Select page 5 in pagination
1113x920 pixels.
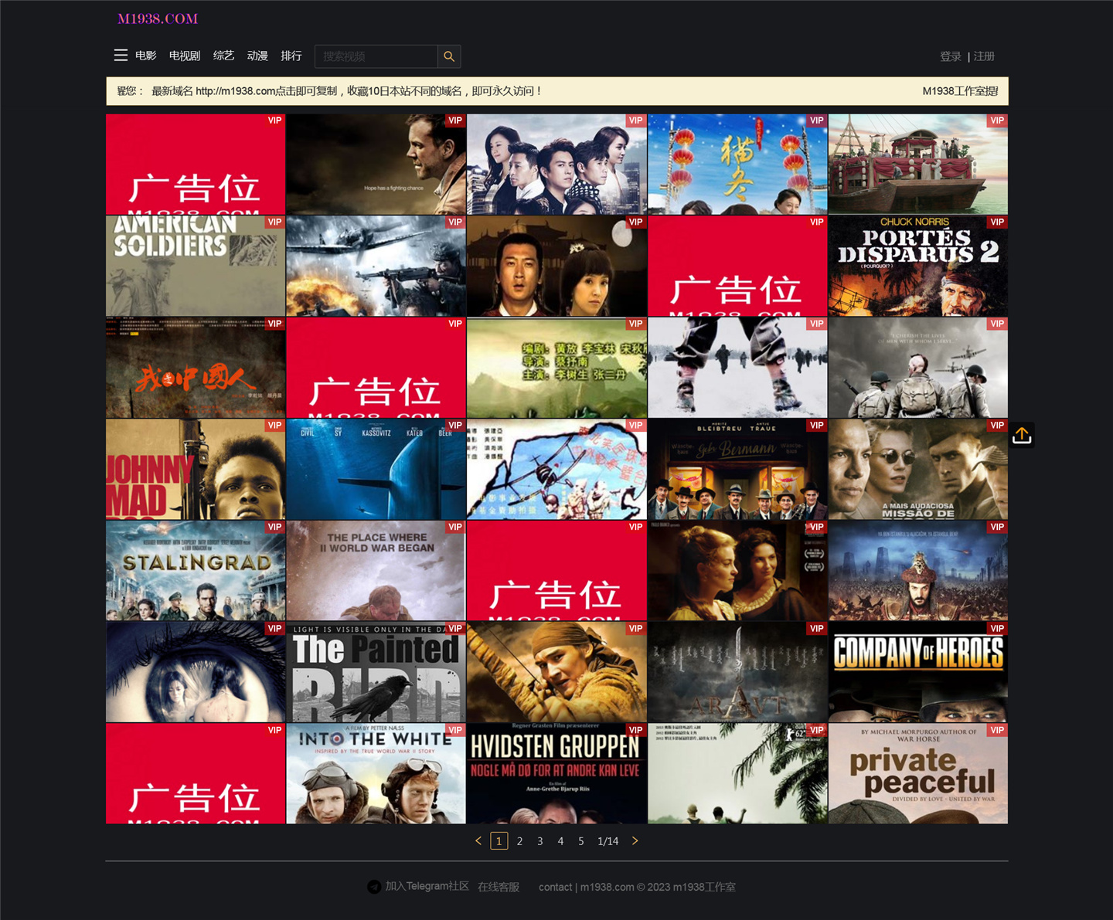[x=581, y=841]
